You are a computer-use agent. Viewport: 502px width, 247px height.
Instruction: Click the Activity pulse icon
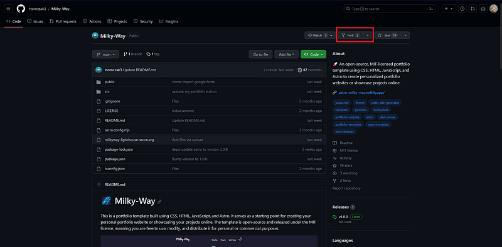pyautogui.click(x=334, y=158)
